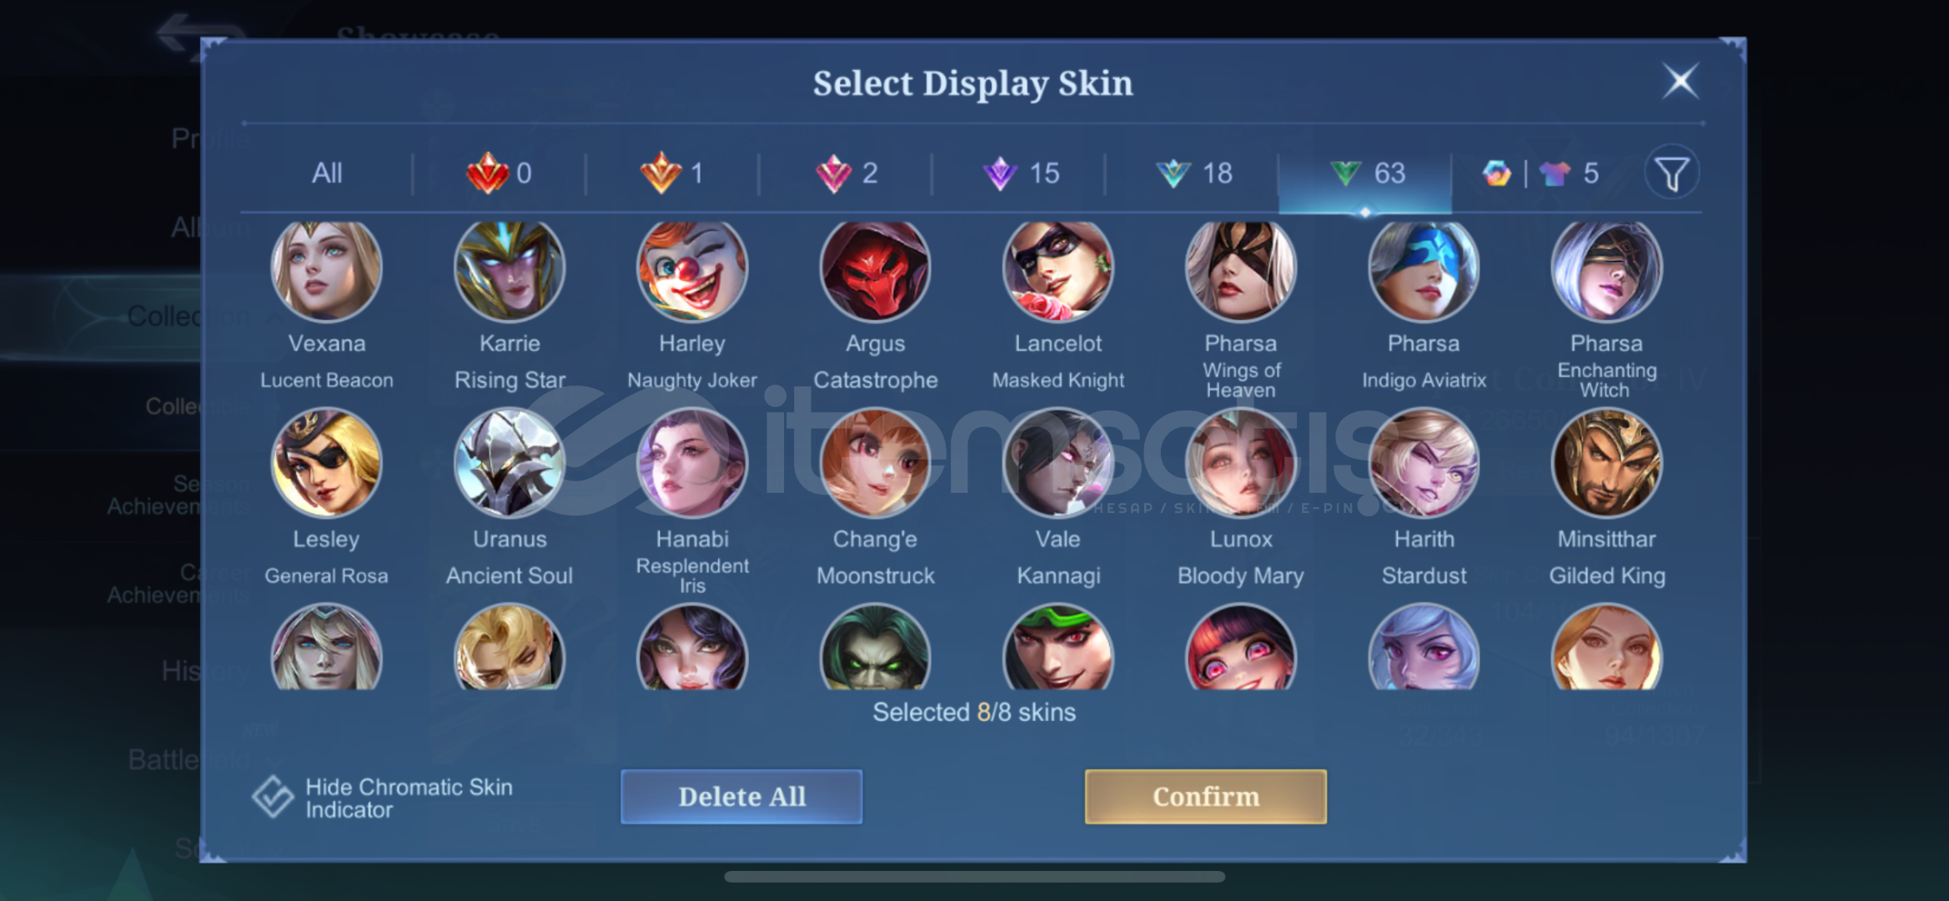Select Minsitthar Gilded King skin icon
Viewport: 1949px width, 901px height.
click(x=1606, y=463)
